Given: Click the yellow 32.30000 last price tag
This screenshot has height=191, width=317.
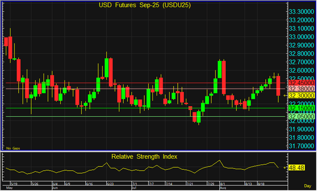Looking at the screenshot, I should [301, 95].
